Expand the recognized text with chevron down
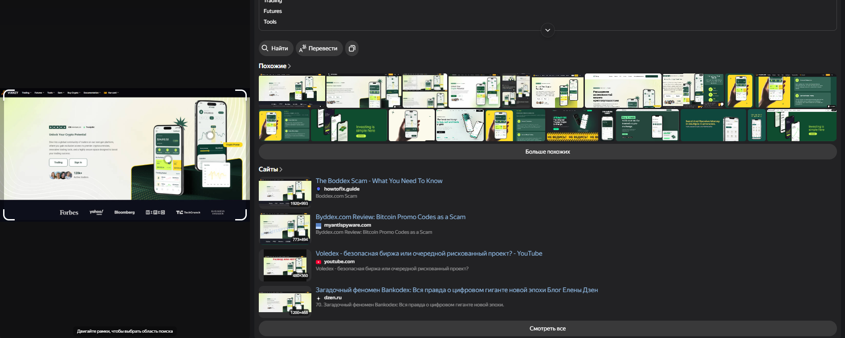845x338 pixels. 547,30
